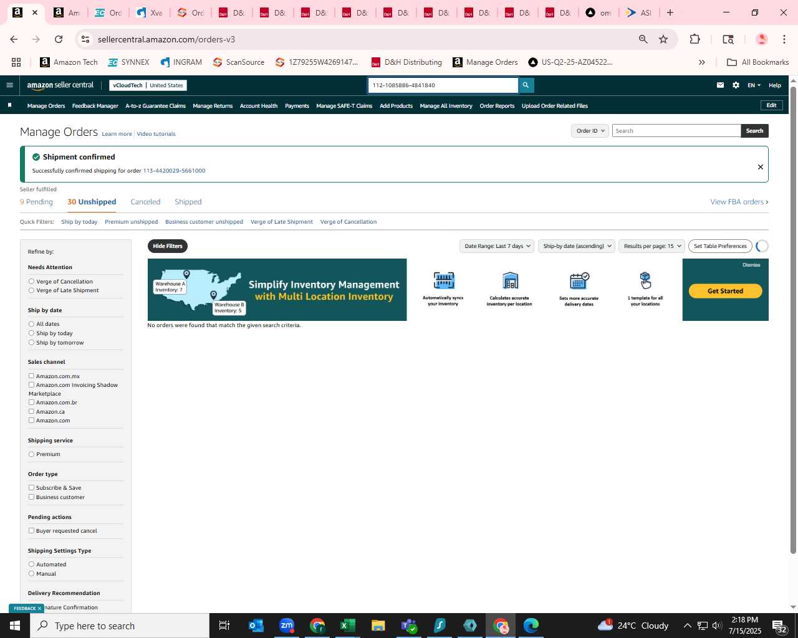This screenshot has width=798, height=638.
Task: Open the Ship-by date sorting dropdown
Action: point(577,246)
